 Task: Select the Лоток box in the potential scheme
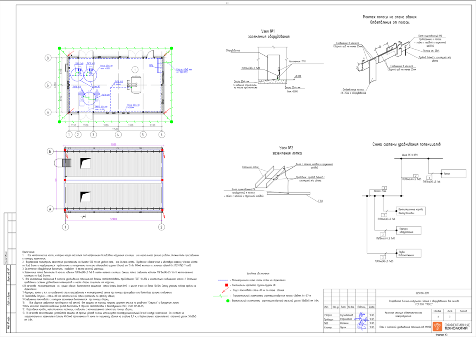(x=454, y=173)
